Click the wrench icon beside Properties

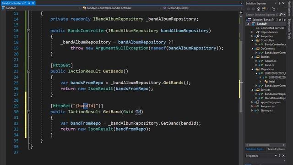(258, 36)
